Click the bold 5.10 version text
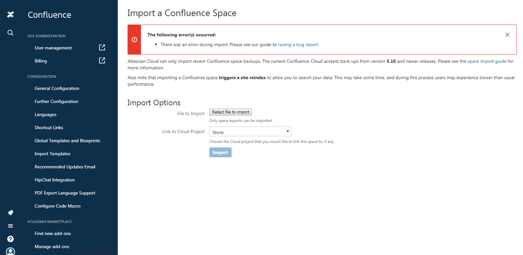Viewport: 523px width, 255px height. coord(391,61)
